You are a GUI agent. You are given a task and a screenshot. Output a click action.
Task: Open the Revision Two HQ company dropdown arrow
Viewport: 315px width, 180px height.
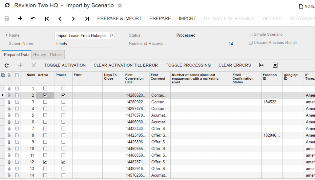tap(62, 6)
